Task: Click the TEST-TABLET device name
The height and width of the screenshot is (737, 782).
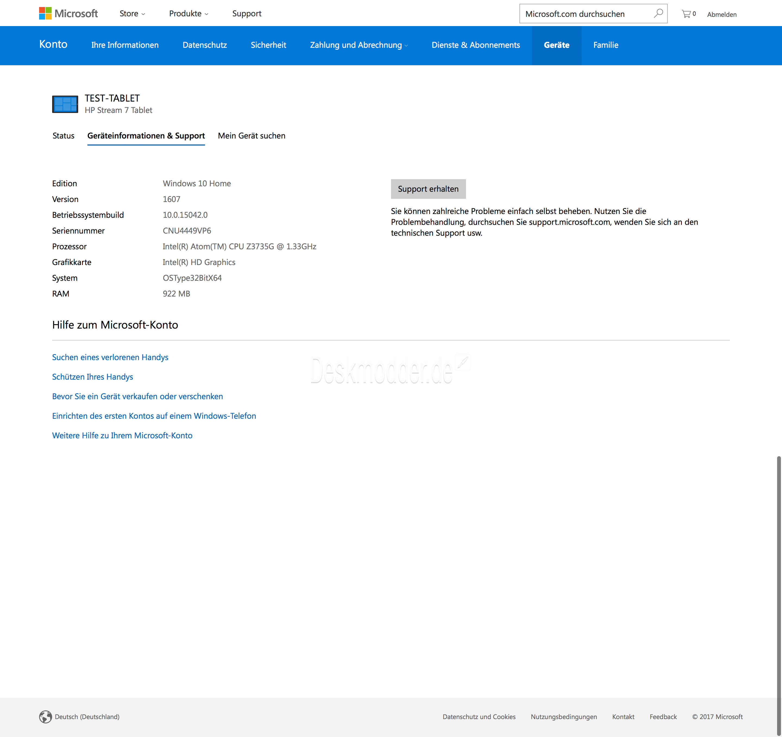Action: pyautogui.click(x=112, y=98)
